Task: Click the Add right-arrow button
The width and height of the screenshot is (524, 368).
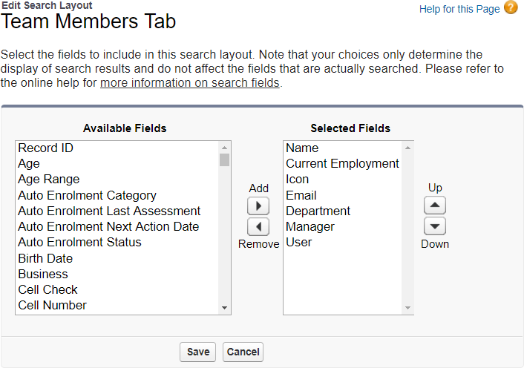Action: pyautogui.click(x=258, y=206)
